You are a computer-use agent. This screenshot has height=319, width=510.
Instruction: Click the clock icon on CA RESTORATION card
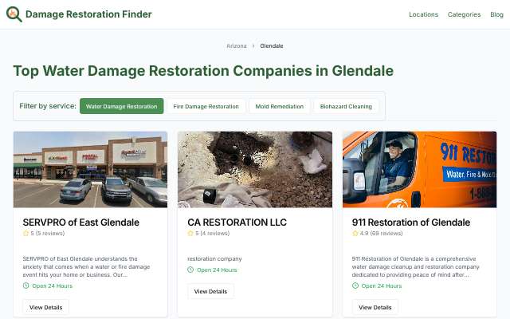pos(190,270)
